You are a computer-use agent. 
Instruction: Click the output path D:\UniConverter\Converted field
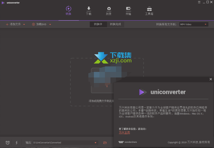(65, 142)
